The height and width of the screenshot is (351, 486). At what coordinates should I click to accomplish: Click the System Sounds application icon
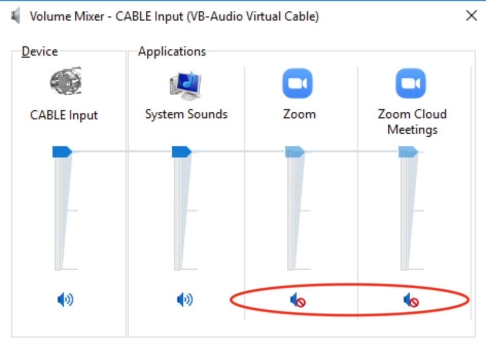point(186,85)
